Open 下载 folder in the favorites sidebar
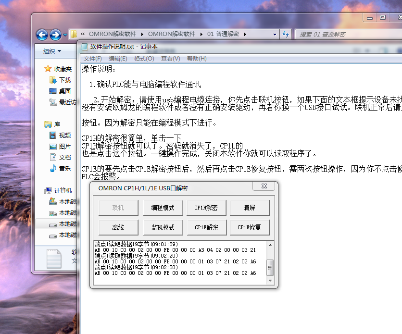 coord(64,80)
